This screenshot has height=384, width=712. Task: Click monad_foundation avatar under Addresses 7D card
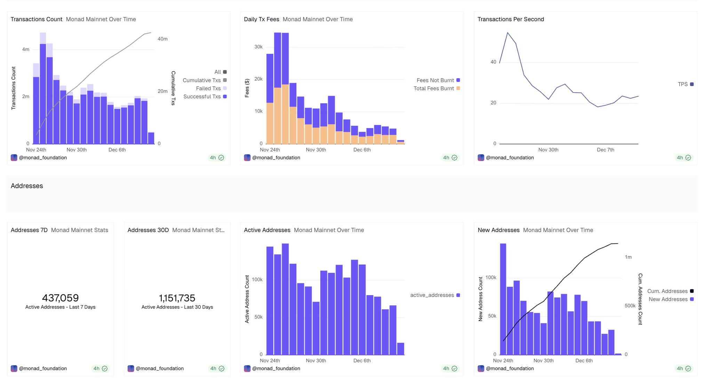click(x=14, y=368)
